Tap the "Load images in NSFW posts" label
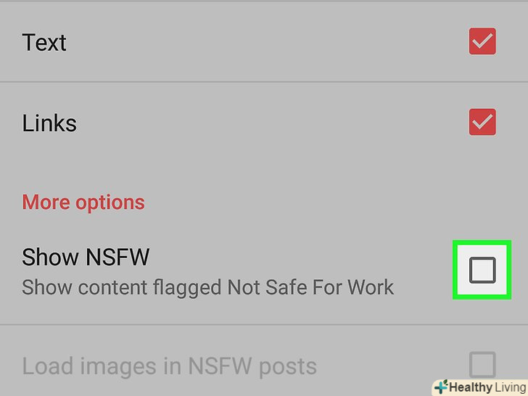The width and height of the screenshot is (528, 396). coord(170,366)
